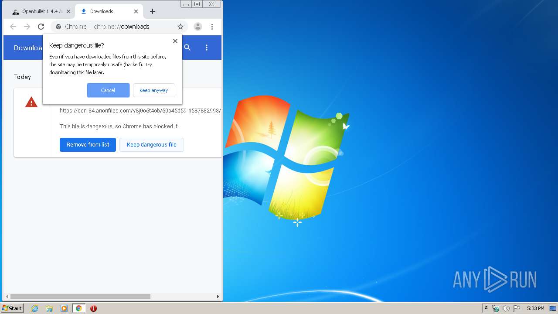Open the Chrome profile avatar
Screen dimensions: 558x314
coord(198,27)
